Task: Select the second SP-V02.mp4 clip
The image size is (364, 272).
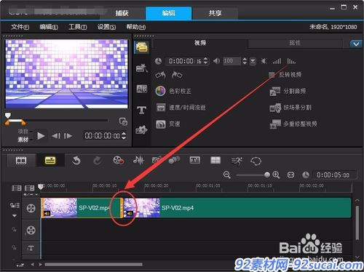Action: coord(237,208)
